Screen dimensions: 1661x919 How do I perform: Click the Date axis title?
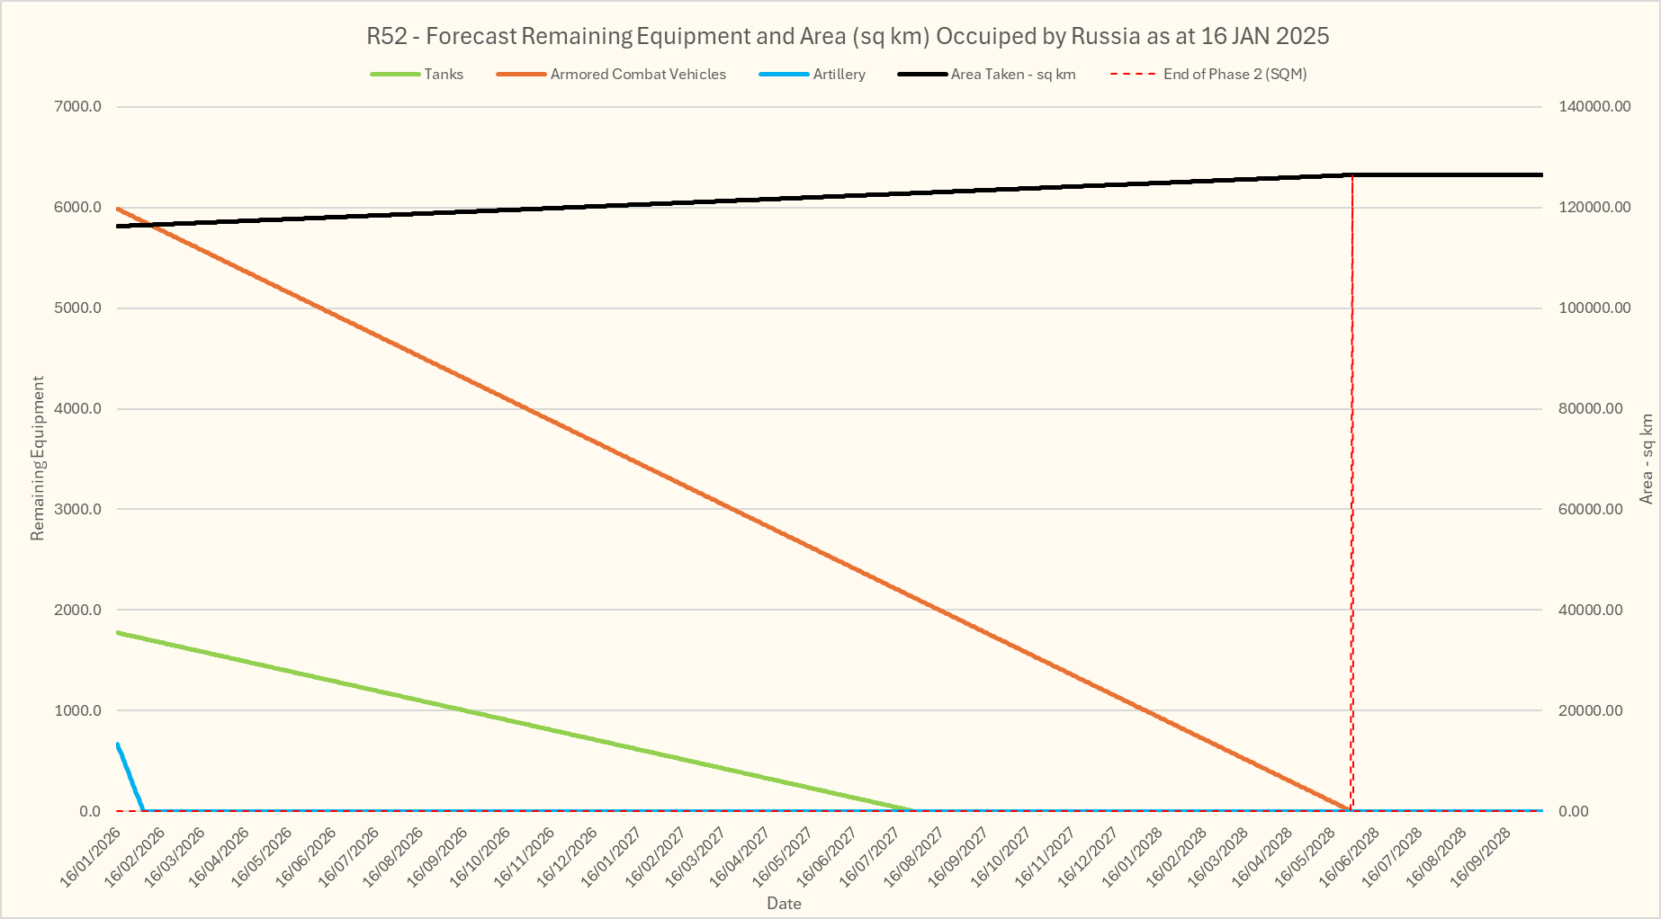(x=784, y=904)
